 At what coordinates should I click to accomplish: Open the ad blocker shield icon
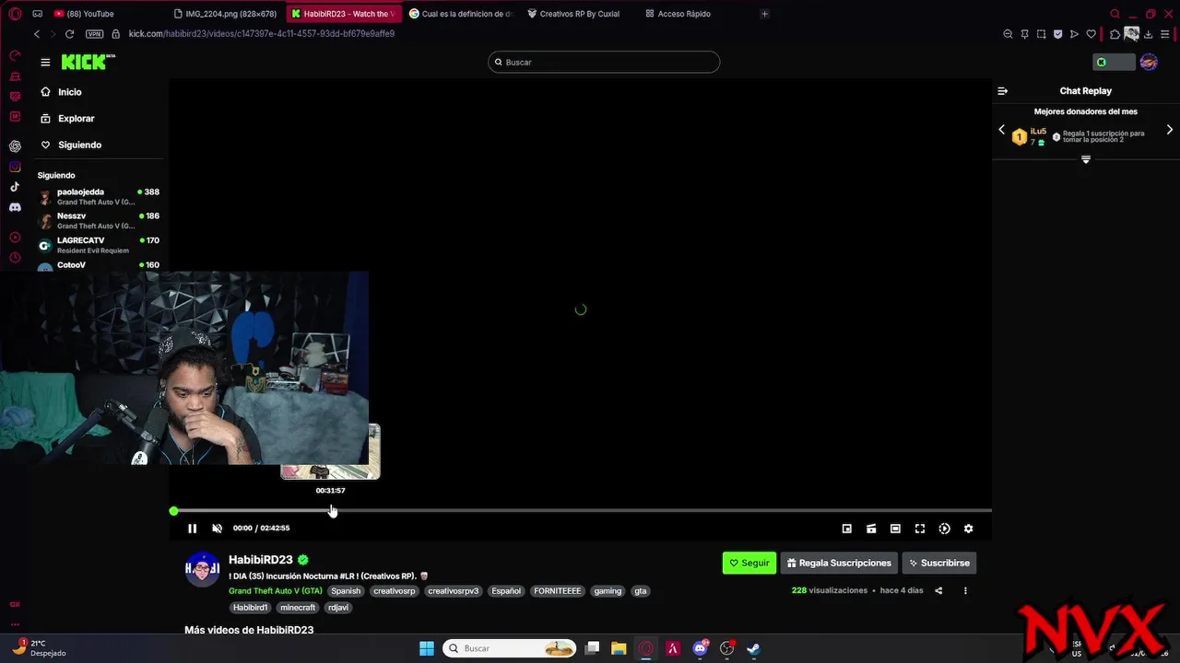[x=1057, y=34]
